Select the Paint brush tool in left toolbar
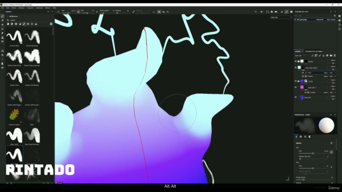This screenshot has height=192, width=342. point(2,16)
